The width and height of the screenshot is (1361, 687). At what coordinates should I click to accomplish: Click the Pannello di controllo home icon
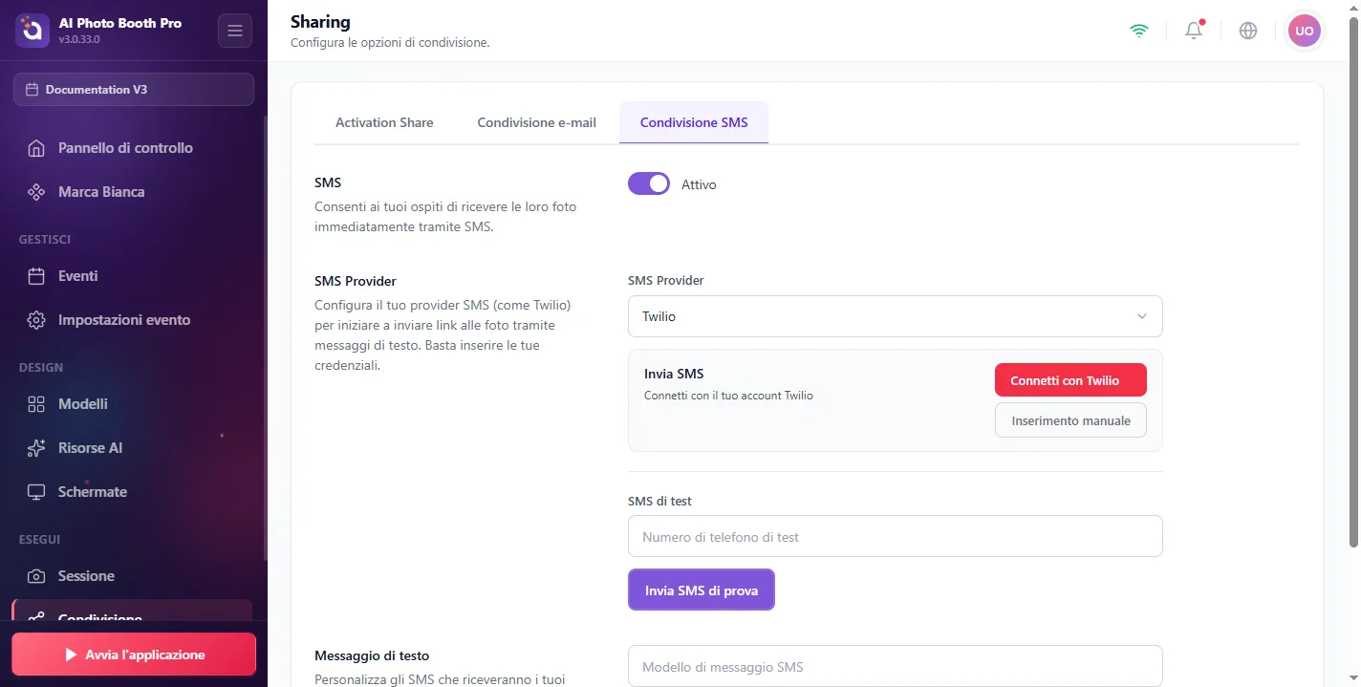click(x=36, y=148)
